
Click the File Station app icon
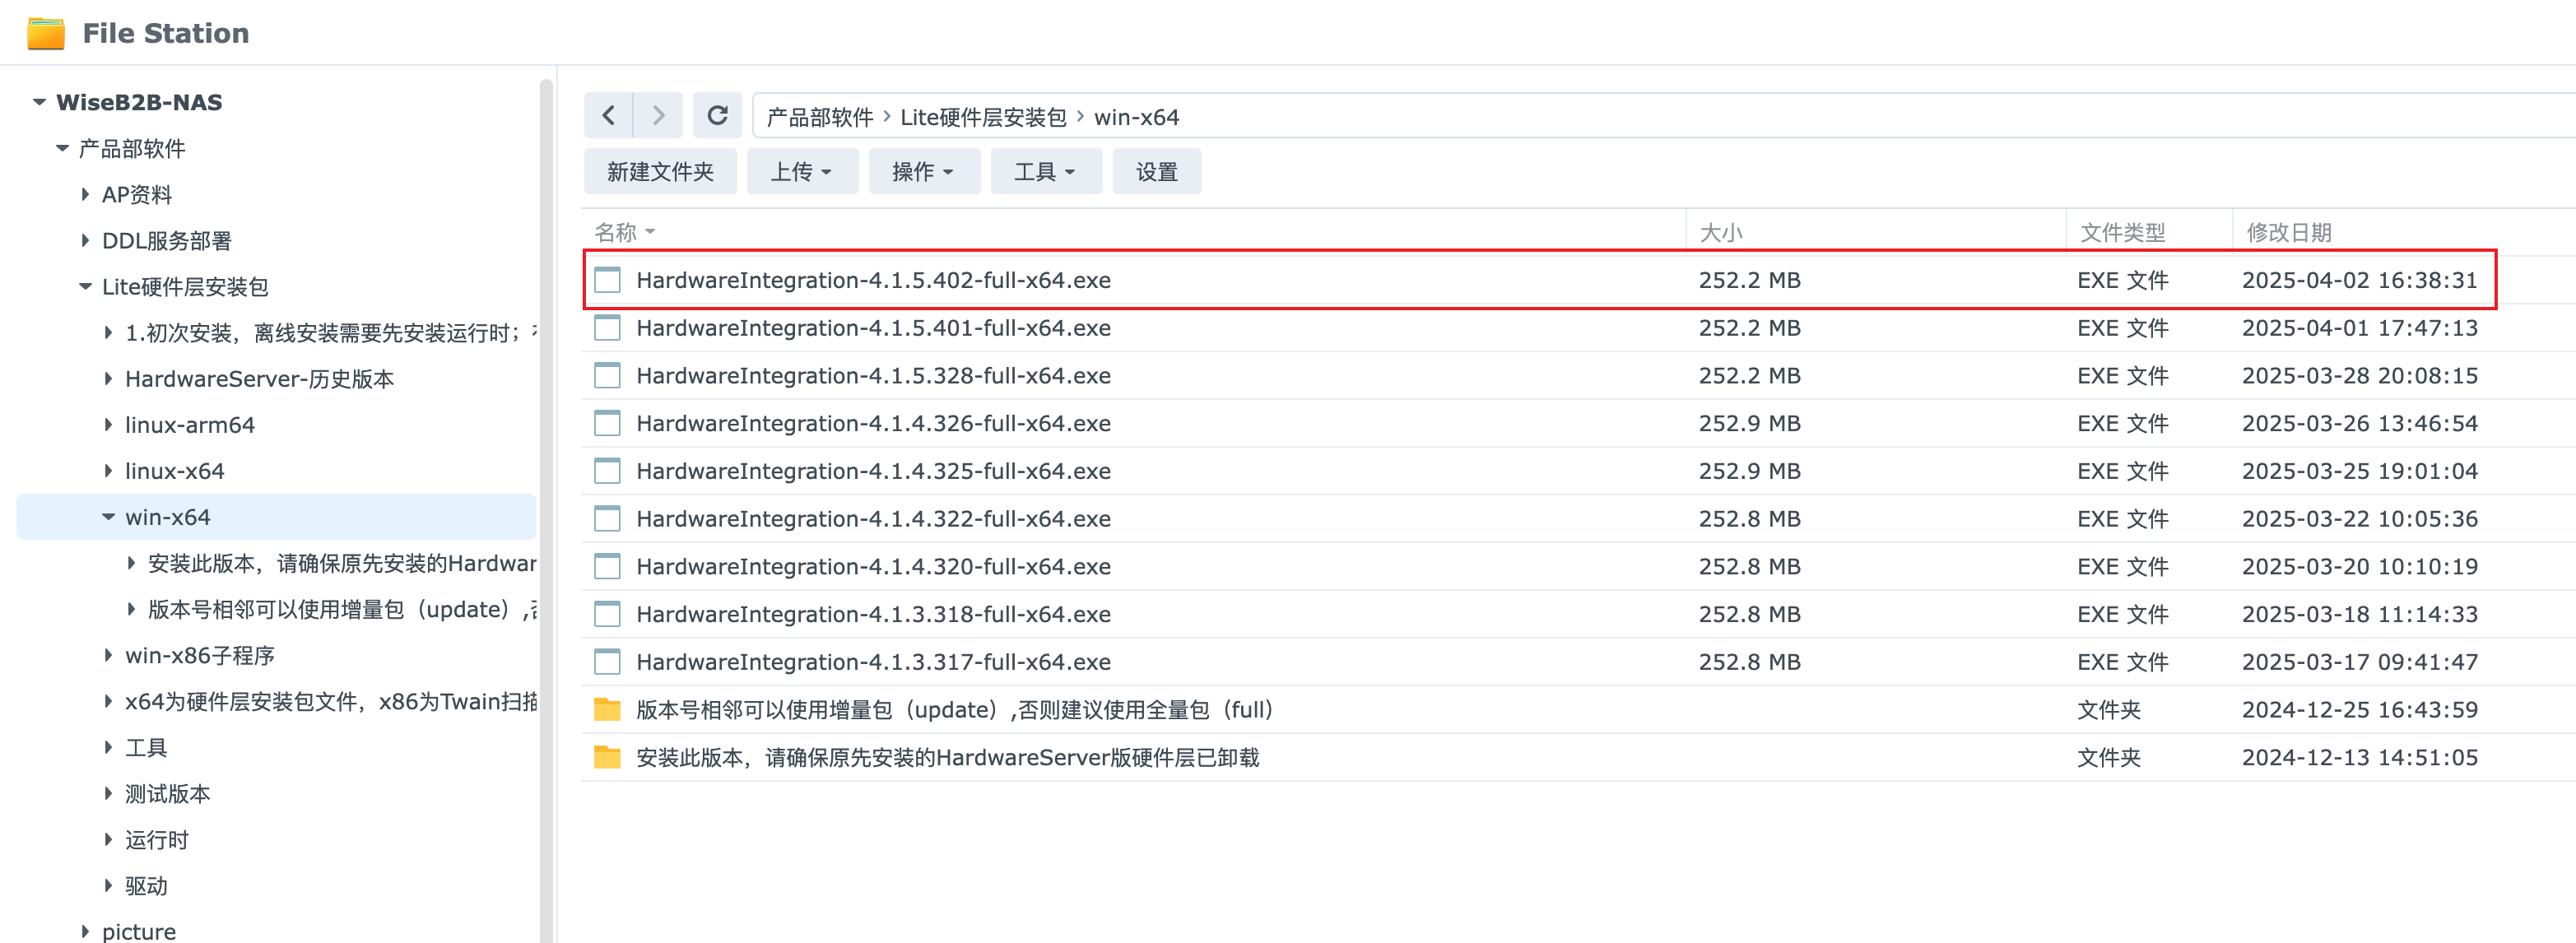(45, 33)
